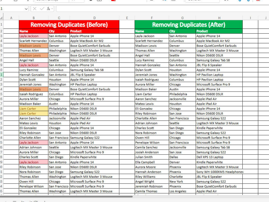Select the 'Dallas' city cell
The image size is (269, 202).
tap(182, 157)
